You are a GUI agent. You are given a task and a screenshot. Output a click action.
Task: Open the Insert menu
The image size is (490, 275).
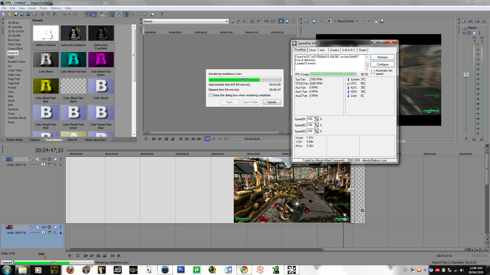pos(32,8)
